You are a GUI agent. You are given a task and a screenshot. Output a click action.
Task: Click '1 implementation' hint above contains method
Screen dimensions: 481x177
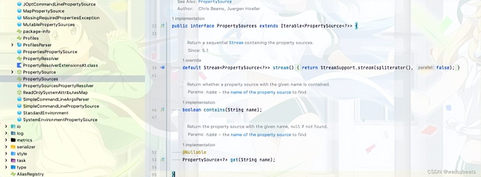point(199,102)
